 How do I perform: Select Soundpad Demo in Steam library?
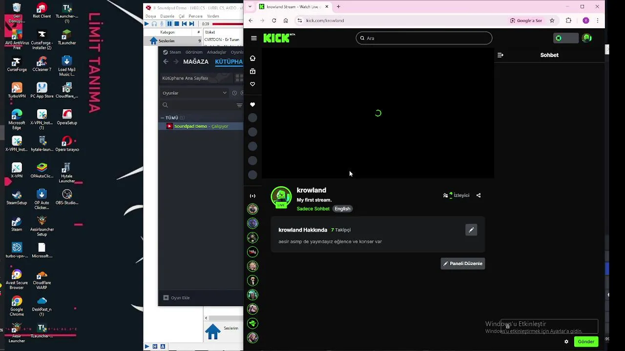[201, 126]
